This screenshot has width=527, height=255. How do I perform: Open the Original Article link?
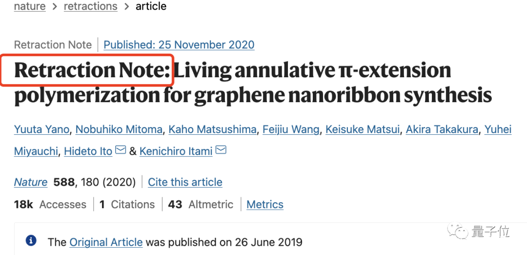pyautogui.click(x=106, y=242)
